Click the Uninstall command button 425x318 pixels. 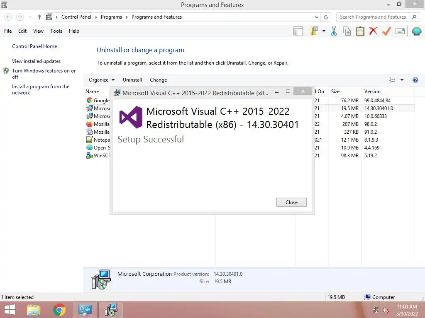132,80
